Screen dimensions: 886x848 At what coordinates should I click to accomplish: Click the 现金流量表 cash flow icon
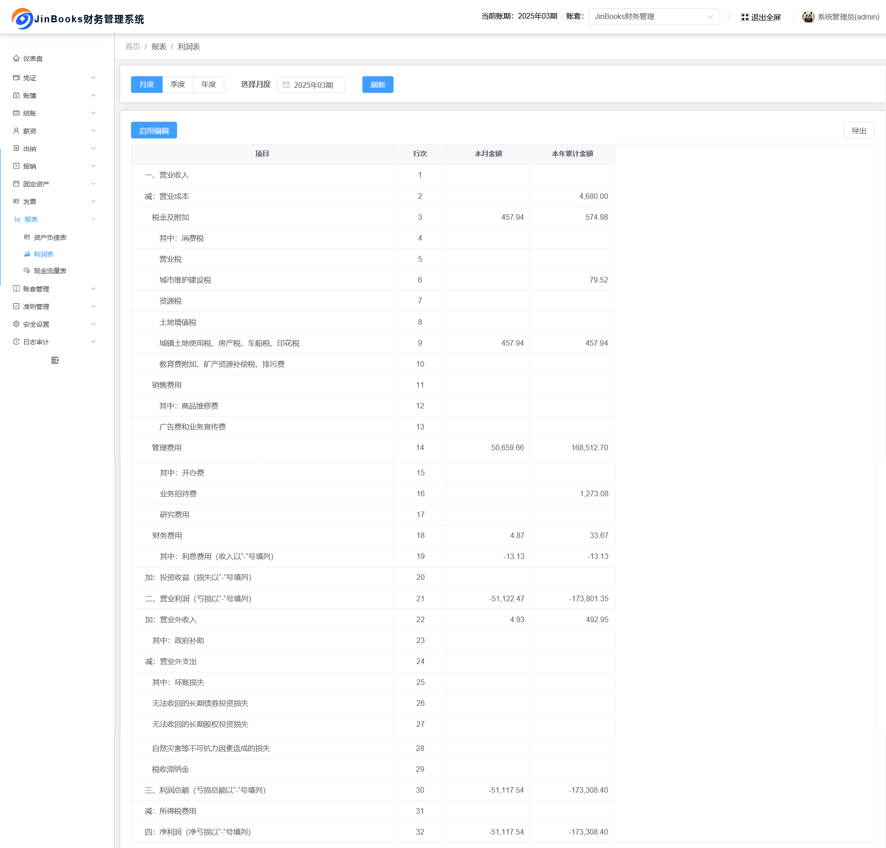coord(27,270)
